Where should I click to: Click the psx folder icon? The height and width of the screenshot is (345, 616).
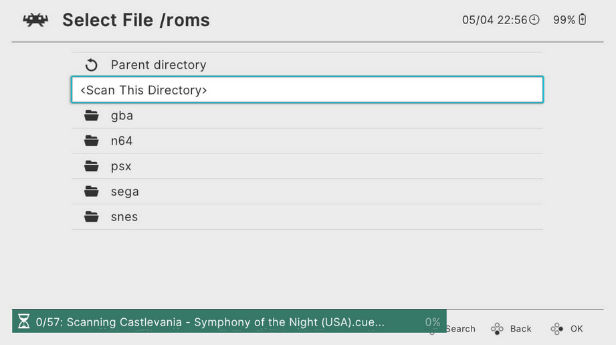[91, 166]
